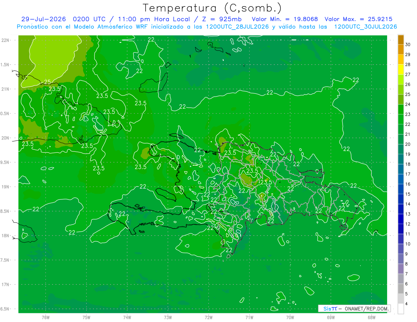417x322 pixels.
Task: Click the color scale value "18"
Action: [408, 164]
